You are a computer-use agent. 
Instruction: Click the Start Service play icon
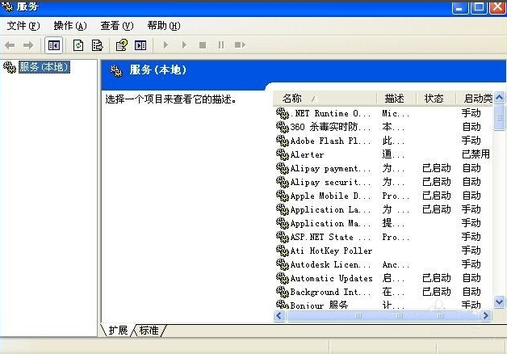coord(166,45)
